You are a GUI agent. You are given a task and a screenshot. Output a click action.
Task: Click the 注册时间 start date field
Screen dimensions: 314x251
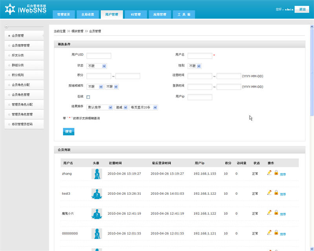click(200, 76)
